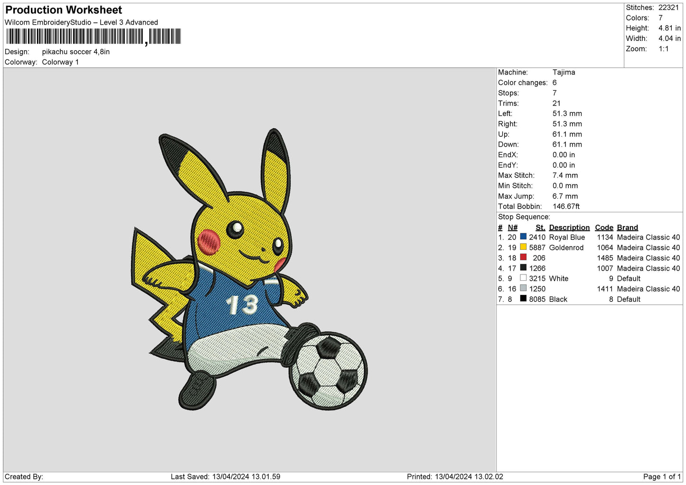Click the Min Stitch value '0.0 mm'

pyautogui.click(x=565, y=186)
